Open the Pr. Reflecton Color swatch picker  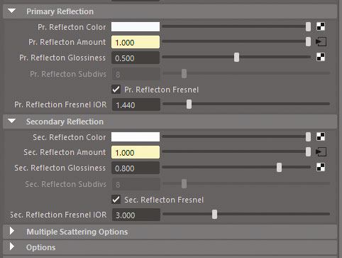point(136,26)
